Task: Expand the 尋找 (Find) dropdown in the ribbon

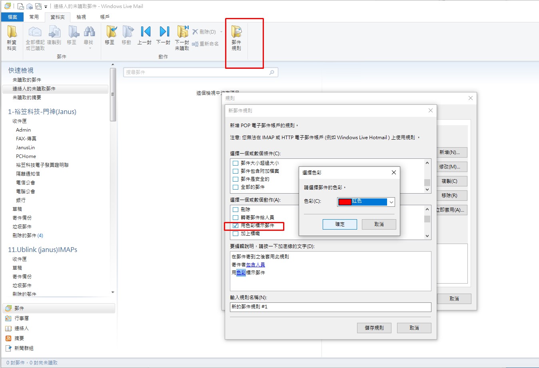Action: [90, 48]
